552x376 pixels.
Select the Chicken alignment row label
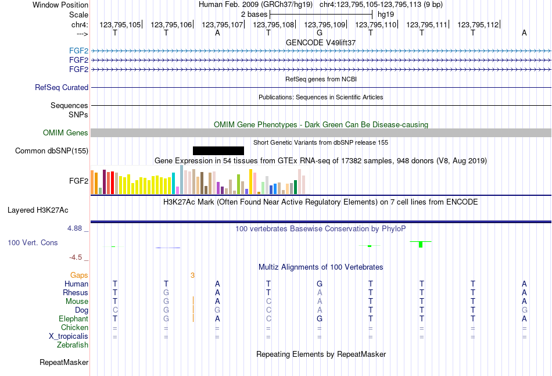click(74, 327)
